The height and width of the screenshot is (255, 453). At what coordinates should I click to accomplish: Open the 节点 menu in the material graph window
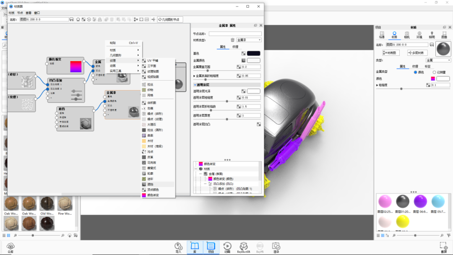[x=20, y=13]
